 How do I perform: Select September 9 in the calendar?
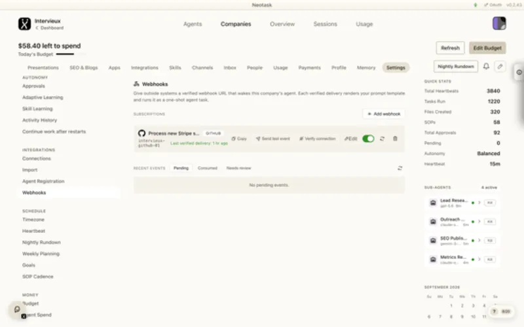(x=462, y=317)
